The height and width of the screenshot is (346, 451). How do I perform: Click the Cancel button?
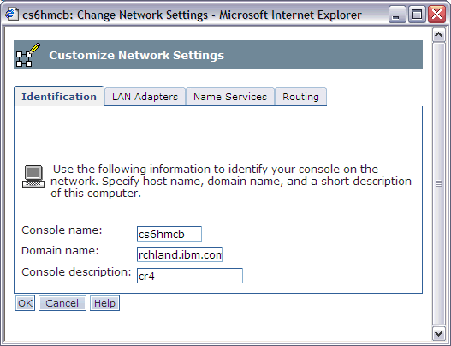click(x=62, y=303)
